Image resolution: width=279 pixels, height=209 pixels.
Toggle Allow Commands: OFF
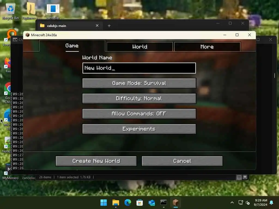(x=139, y=114)
